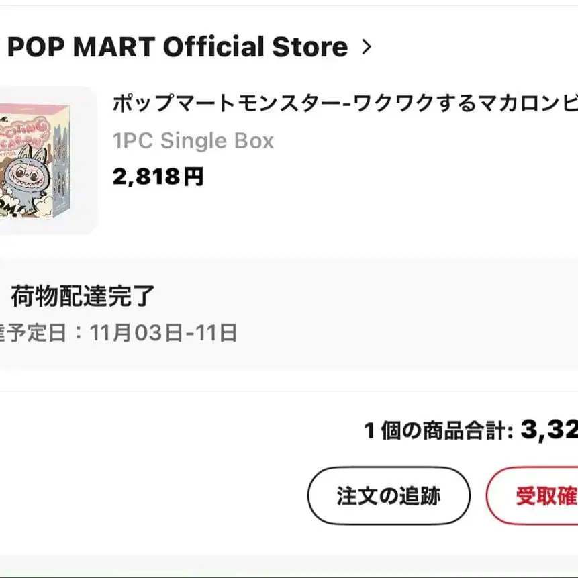The height and width of the screenshot is (578, 578).
Task: Click the 配達予定日 label text
Action: pos(34,332)
